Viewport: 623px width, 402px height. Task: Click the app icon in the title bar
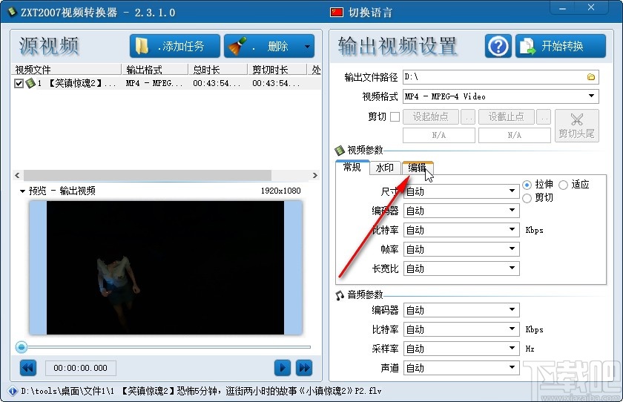pos(13,13)
